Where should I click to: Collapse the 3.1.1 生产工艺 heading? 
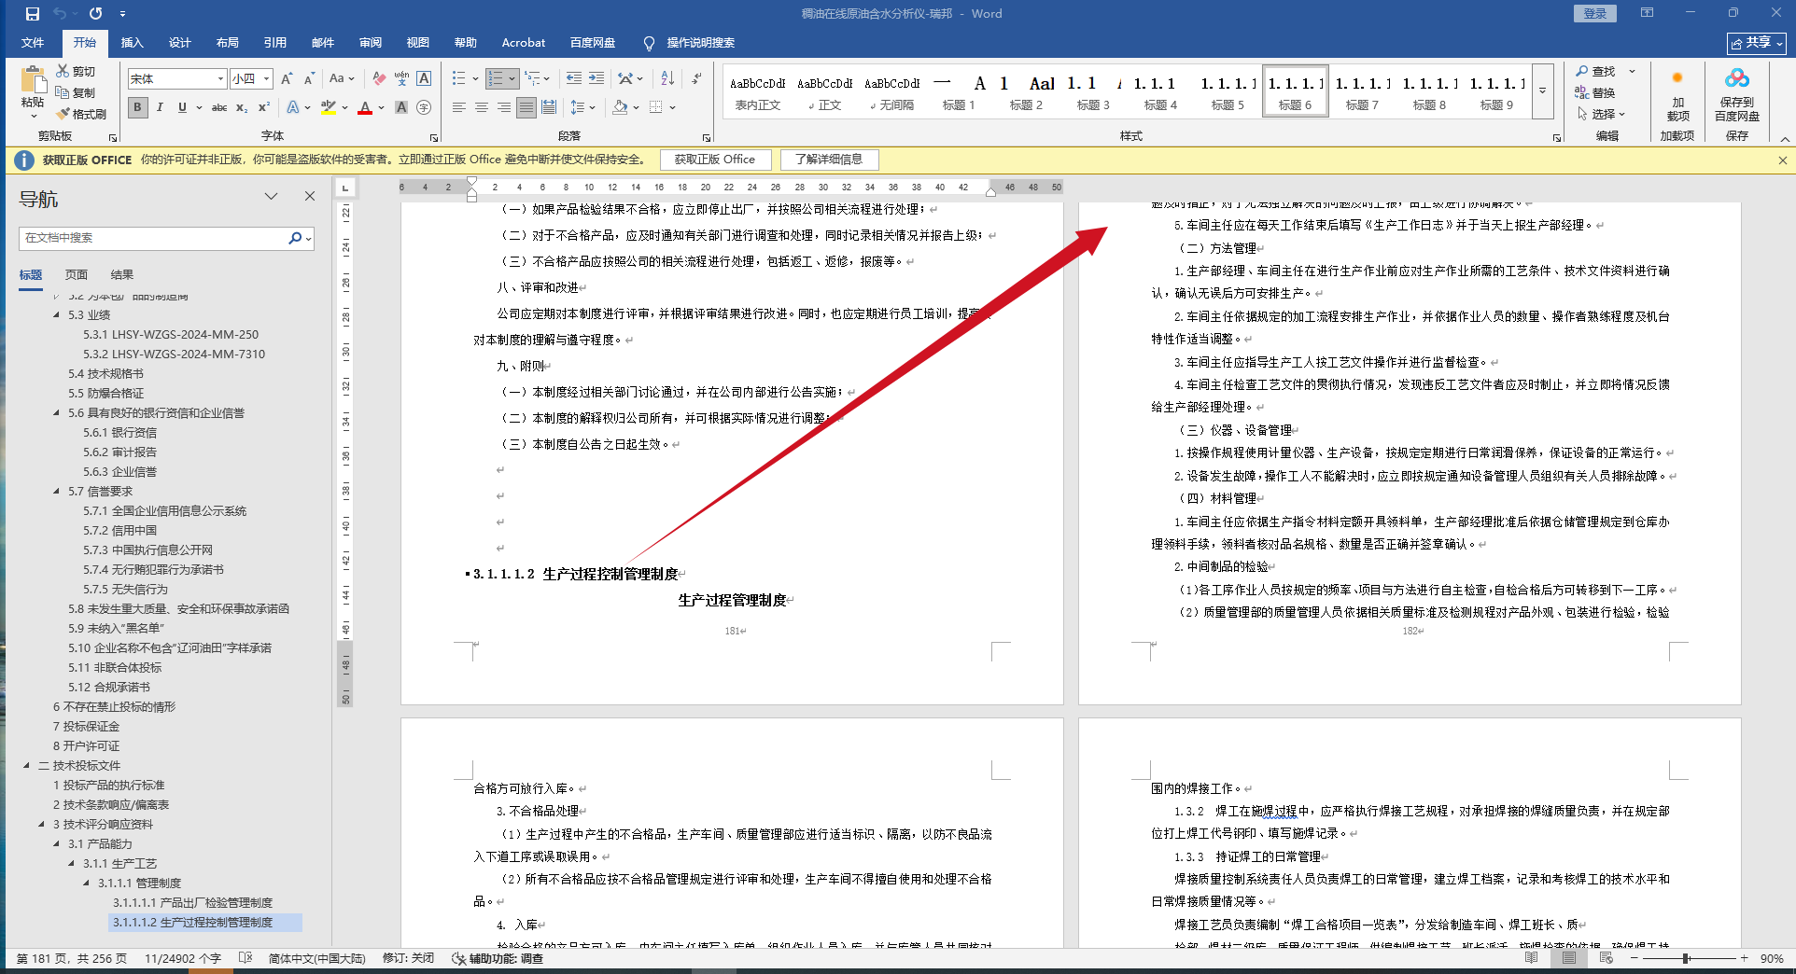[x=72, y=863]
